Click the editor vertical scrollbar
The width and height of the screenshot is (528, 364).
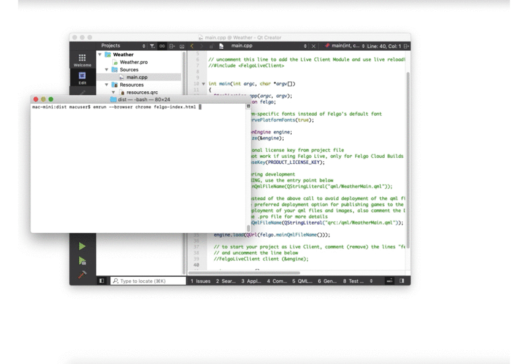coord(408,160)
